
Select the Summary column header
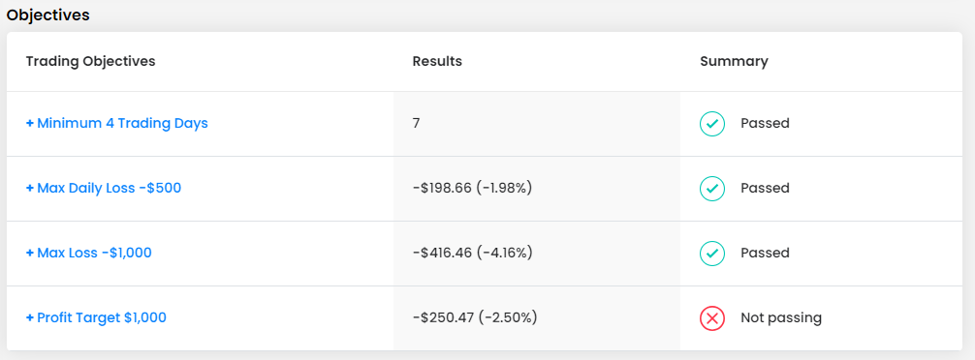pos(734,61)
